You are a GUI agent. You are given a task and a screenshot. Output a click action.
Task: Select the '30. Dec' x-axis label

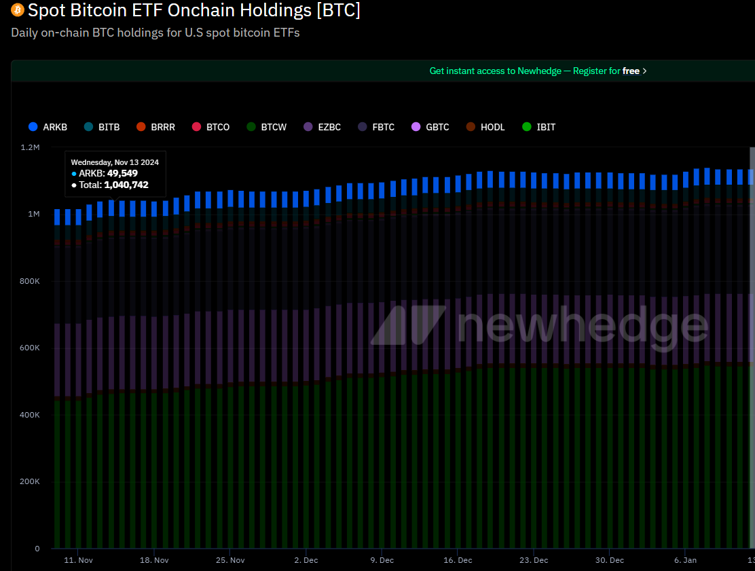click(x=610, y=560)
